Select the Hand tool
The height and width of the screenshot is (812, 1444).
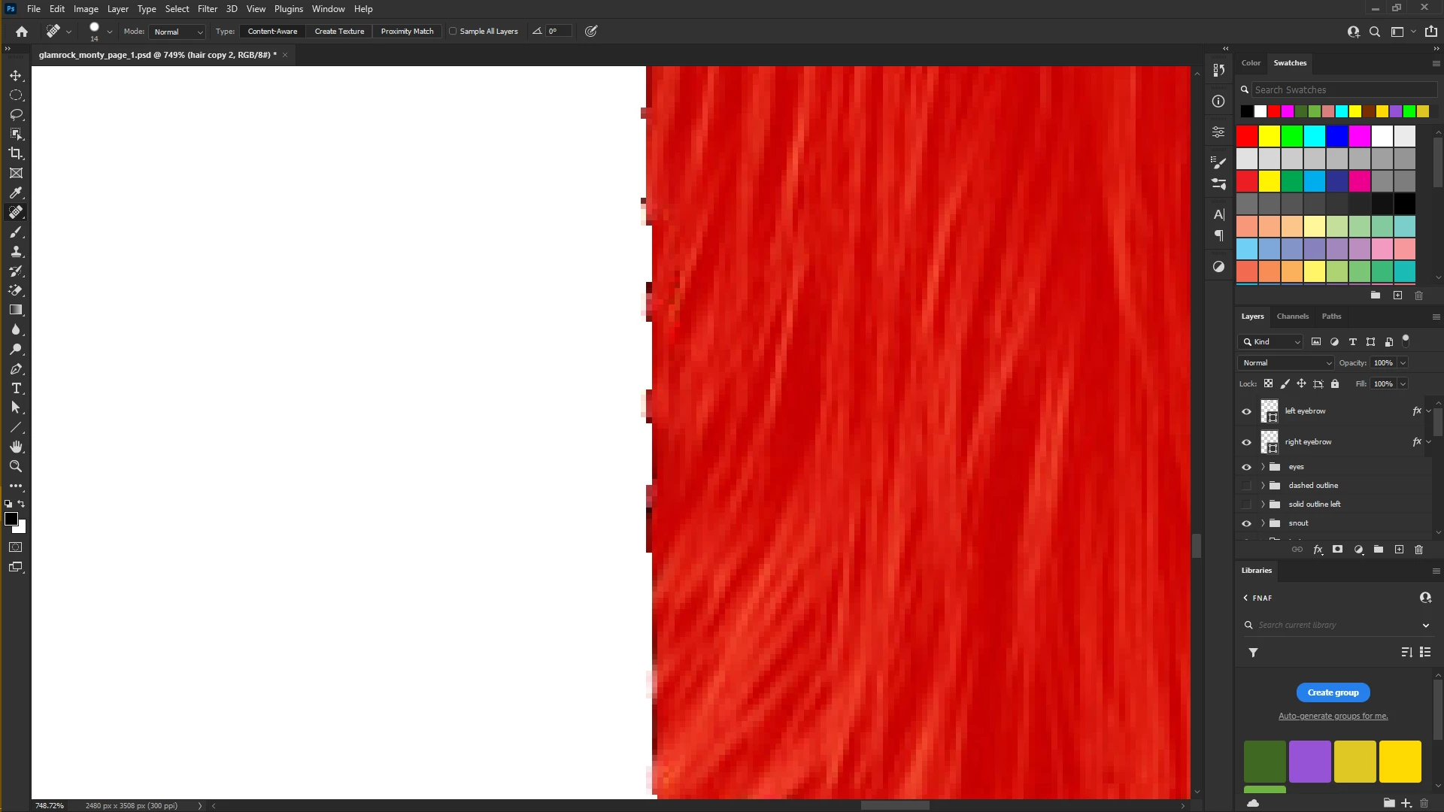click(x=16, y=447)
